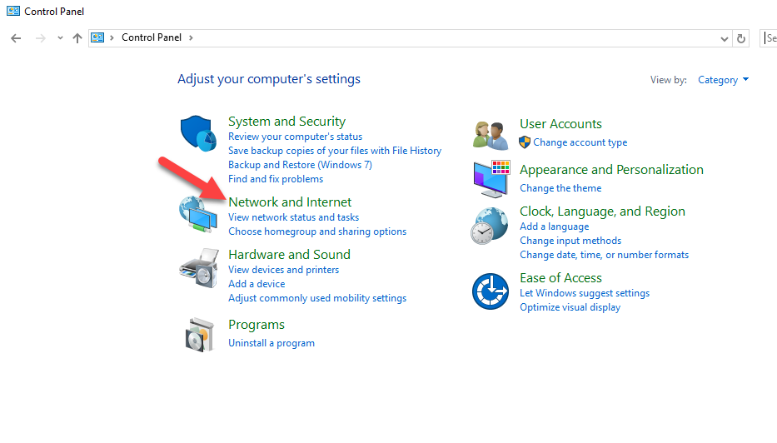Open Appearance and Personalization heading
This screenshot has width=777, height=443.
point(611,170)
